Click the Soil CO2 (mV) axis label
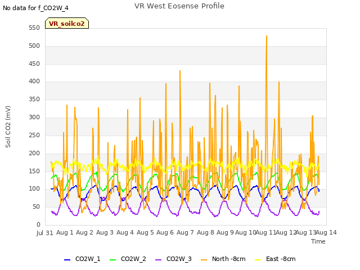 click(8, 127)
